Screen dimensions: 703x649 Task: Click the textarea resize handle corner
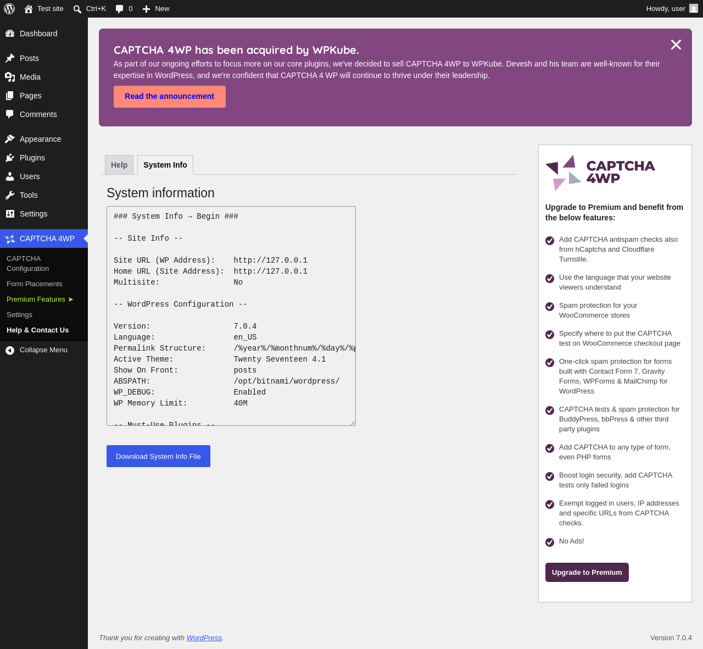pos(353,423)
